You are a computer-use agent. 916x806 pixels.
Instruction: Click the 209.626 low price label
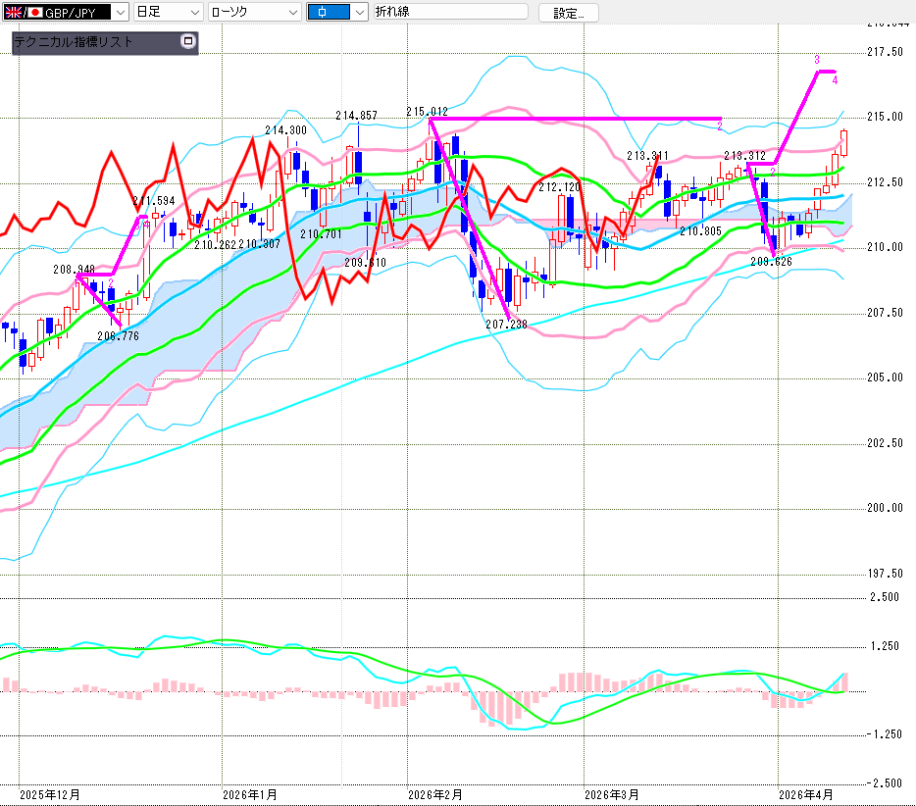(771, 262)
